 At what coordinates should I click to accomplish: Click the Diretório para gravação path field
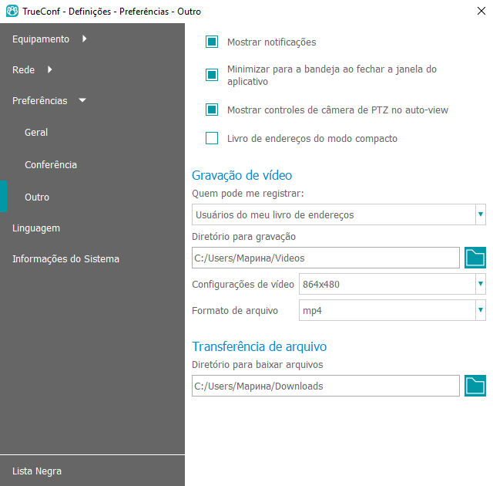pos(326,258)
